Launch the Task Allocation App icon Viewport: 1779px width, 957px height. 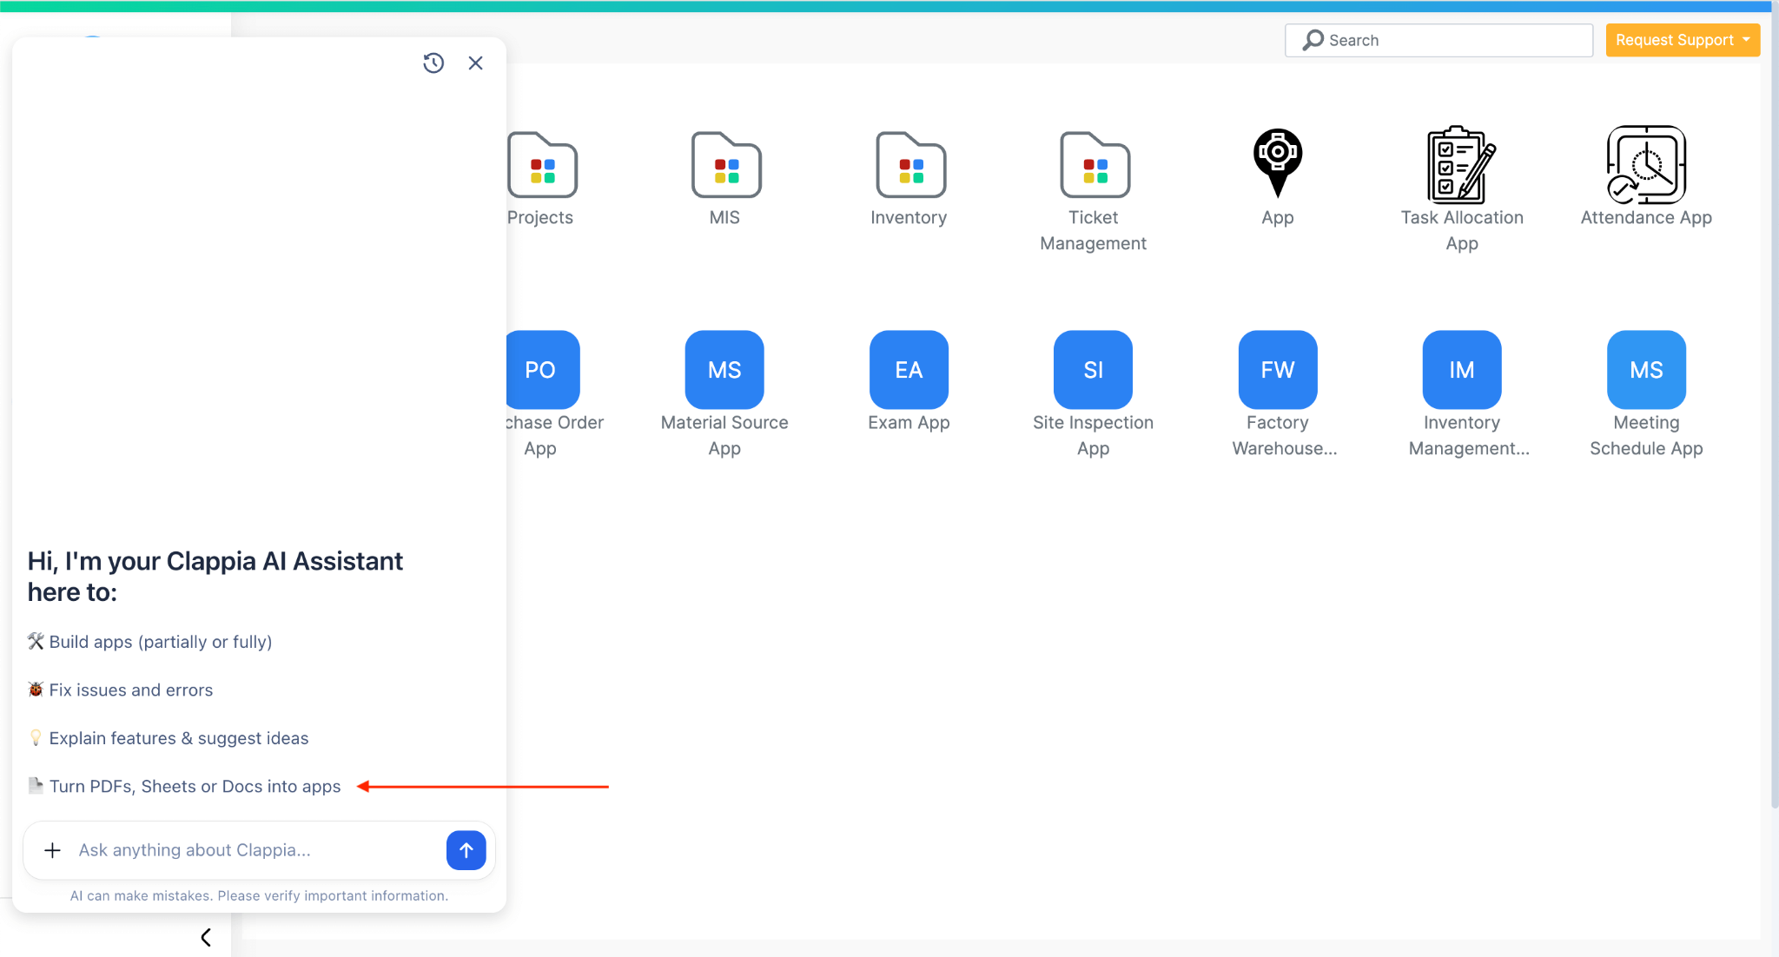(1462, 165)
